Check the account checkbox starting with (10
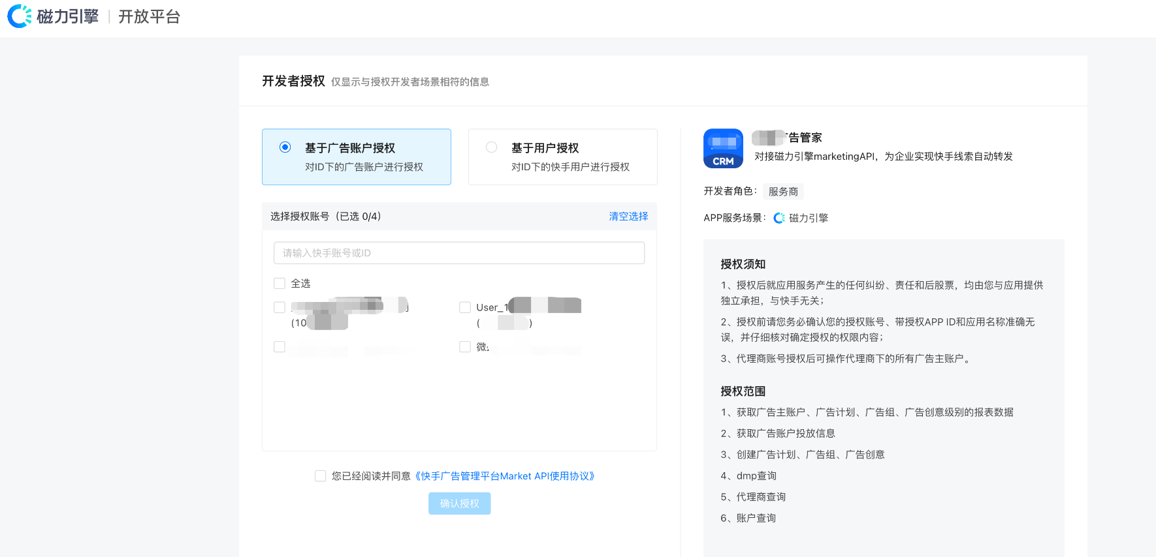 (x=280, y=307)
